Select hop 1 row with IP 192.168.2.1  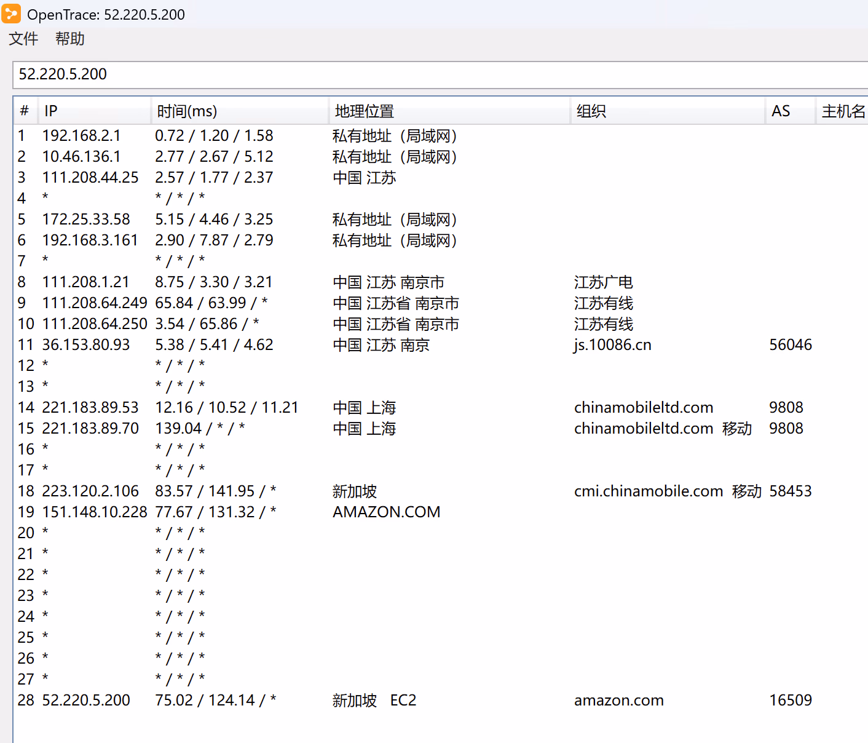pyautogui.click(x=81, y=136)
